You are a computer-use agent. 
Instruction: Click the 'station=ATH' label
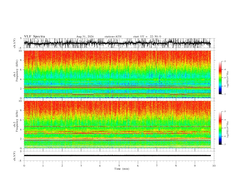tap(113, 36)
